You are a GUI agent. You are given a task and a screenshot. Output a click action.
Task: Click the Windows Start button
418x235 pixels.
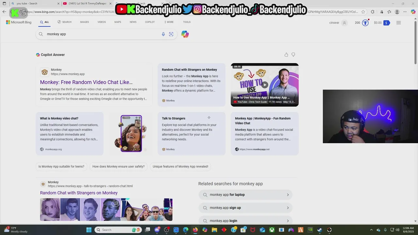[x=89, y=230]
